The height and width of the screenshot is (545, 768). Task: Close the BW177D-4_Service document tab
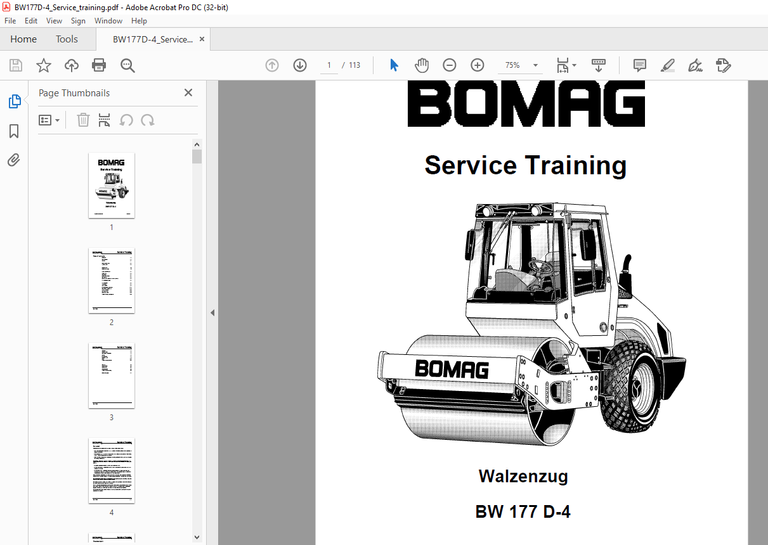(202, 39)
